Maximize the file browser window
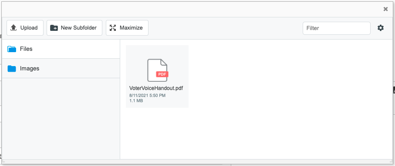 (127, 28)
